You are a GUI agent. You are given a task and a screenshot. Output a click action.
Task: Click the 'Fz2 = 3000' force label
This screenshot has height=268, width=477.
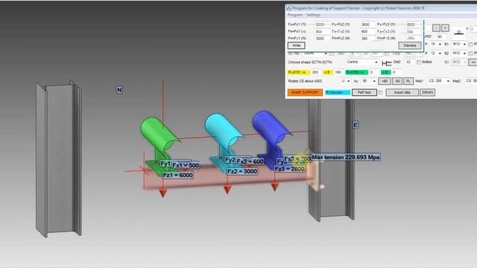pyautogui.click(x=242, y=171)
